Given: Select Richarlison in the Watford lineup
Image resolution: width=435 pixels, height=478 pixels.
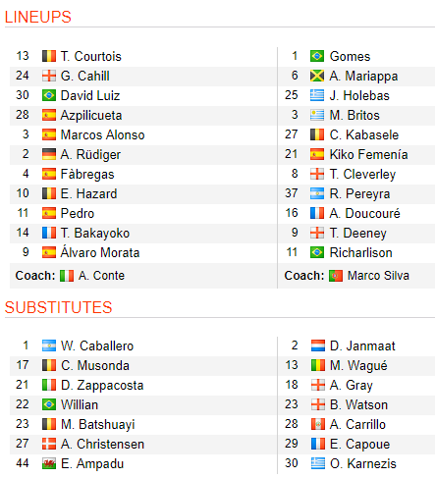Looking at the screenshot, I should point(360,252).
